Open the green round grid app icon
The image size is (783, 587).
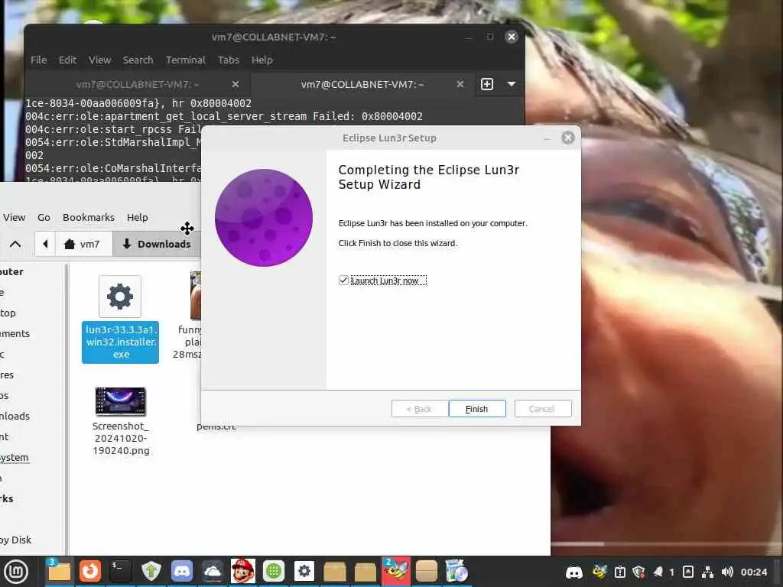coord(274,572)
